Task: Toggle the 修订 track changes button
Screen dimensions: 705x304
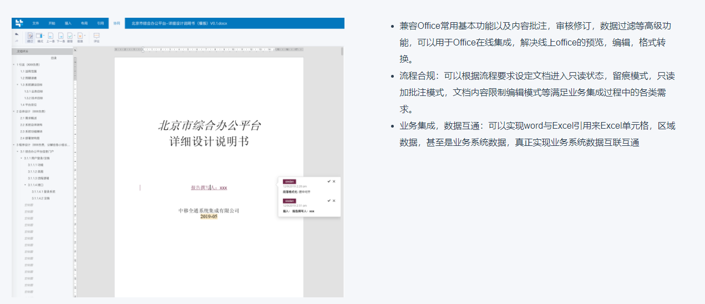Action: [30, 37]
